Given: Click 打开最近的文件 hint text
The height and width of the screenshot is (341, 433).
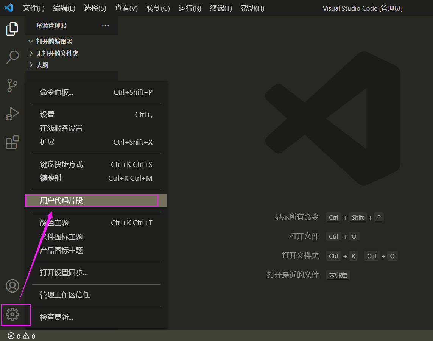Looking at the screenshot, I should tap(293, 275).
